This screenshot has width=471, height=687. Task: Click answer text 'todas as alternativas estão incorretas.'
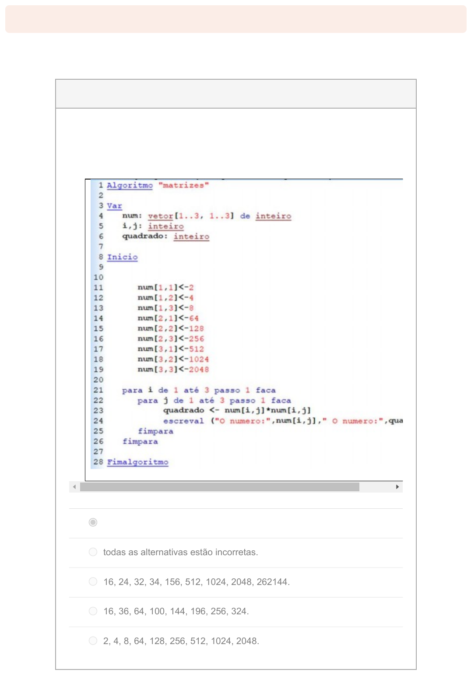(x=180, y=552)
